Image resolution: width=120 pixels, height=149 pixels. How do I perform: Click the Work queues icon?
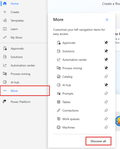[x=59, y=119]
